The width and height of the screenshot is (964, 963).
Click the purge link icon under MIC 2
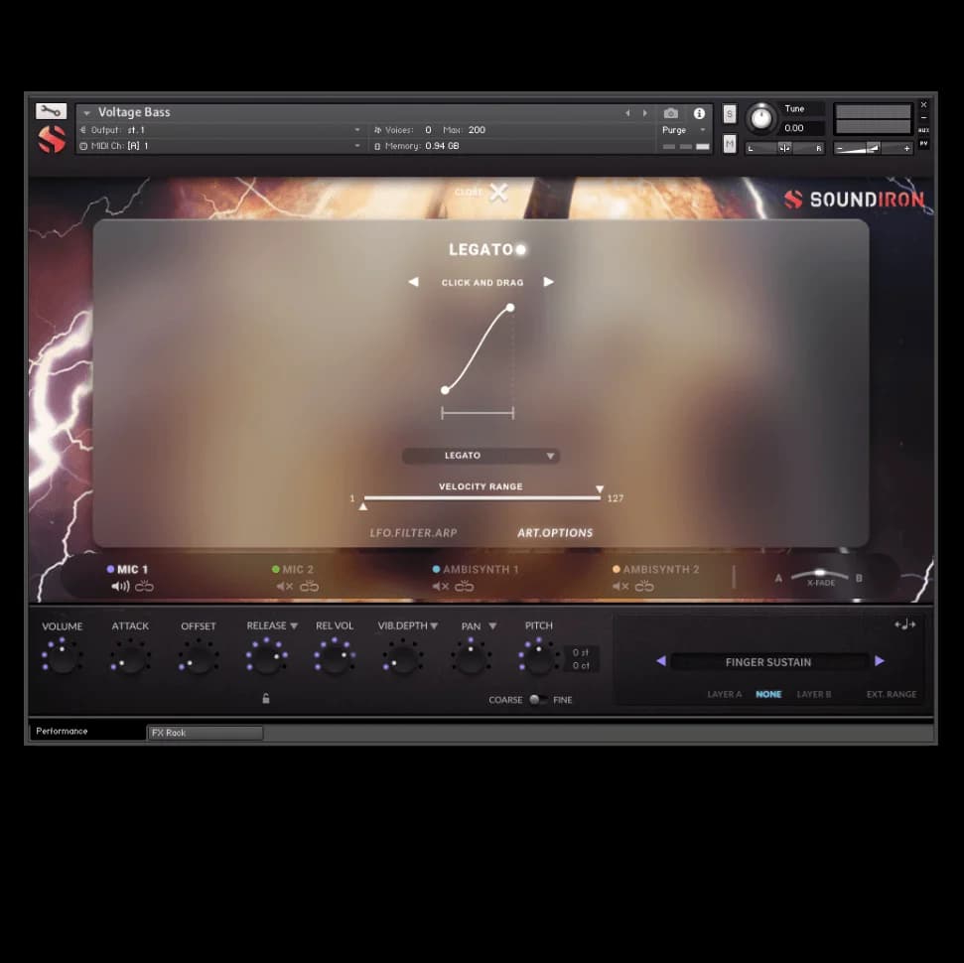pyautogui.click(x=308, y=586)
